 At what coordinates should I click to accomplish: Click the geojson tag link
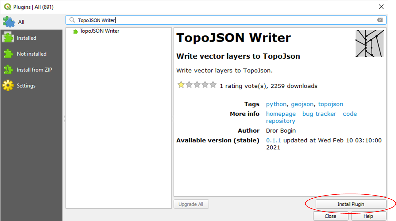302,104
